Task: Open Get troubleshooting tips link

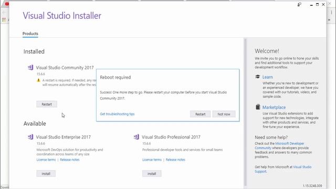Action: [117, 114]
